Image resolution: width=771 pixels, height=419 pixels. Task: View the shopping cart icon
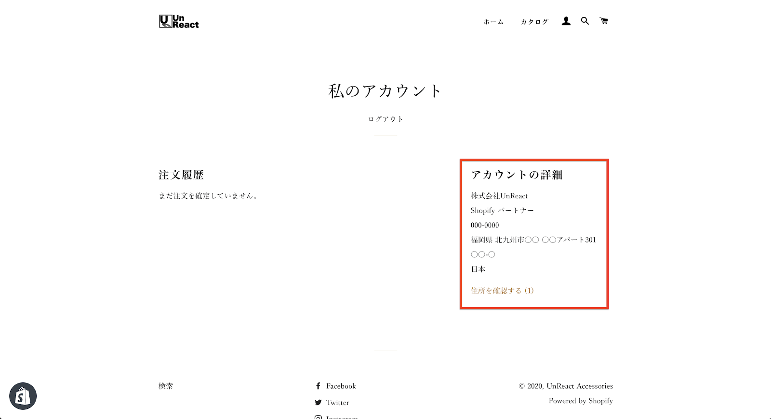(603, 21)
